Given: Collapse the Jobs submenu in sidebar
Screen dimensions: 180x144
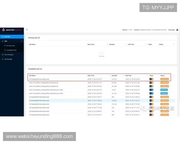Looking at the screenshot, I should click(21, 41).
